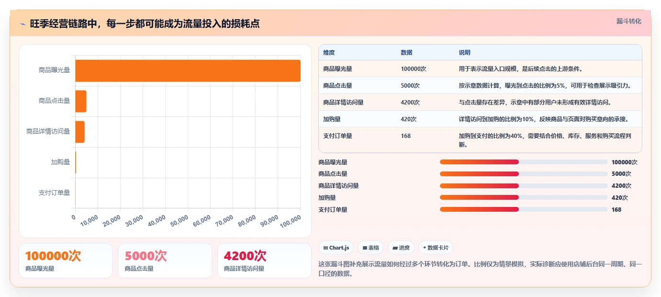Click the lightning icon before the page title

click(23, 24)
